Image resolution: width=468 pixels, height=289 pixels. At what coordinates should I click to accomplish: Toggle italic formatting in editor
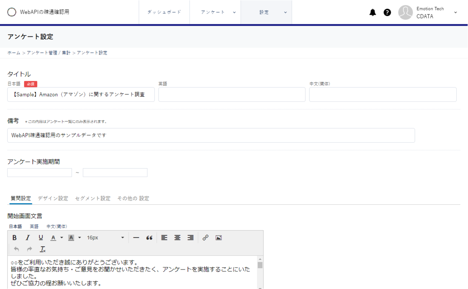[x=28, y=238]
